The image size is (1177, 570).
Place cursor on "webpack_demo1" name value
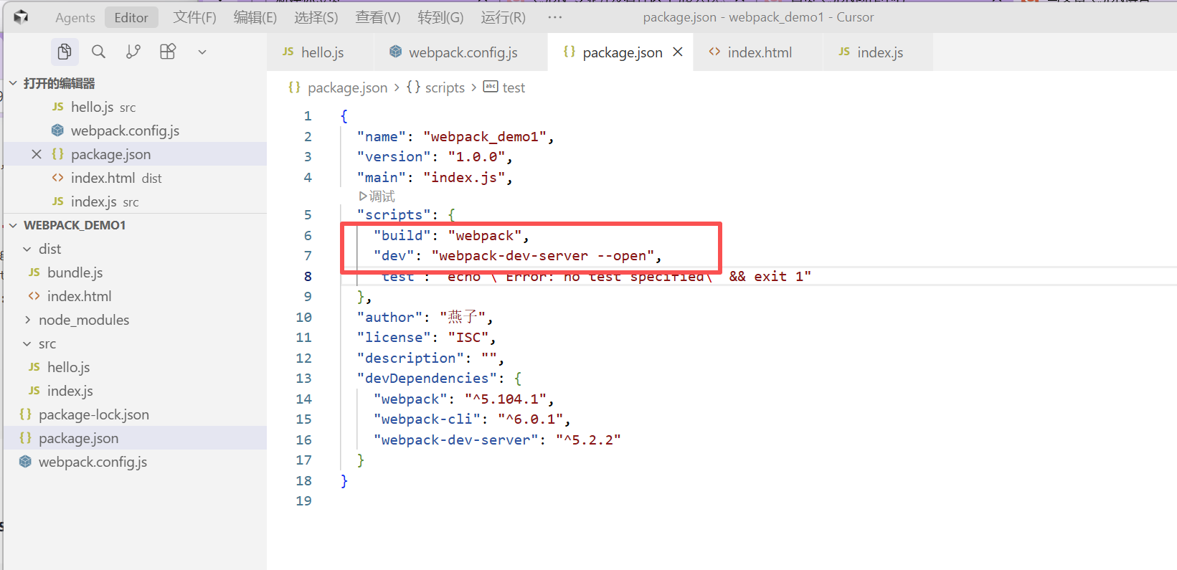click(485, 136)
